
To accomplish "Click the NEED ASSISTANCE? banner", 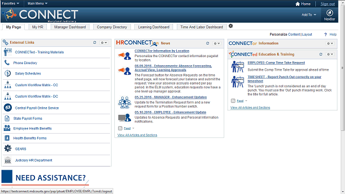I will (x=45, y=178).
